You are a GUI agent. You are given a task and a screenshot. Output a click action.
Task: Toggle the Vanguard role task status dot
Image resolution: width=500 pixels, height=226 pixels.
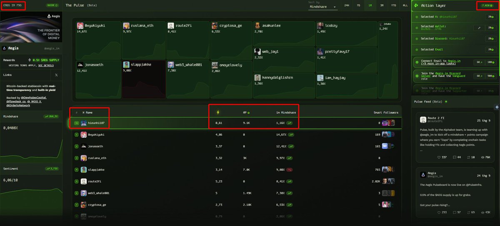pos(417,76)
